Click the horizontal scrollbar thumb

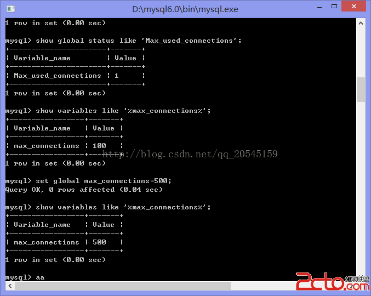pyautogui.click(x=123, y=286)
